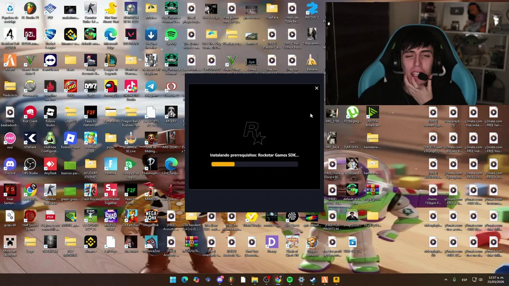Screen dimensions: 509x286
Task: Click the Nada kick folder
Action: tap(10, 89)
